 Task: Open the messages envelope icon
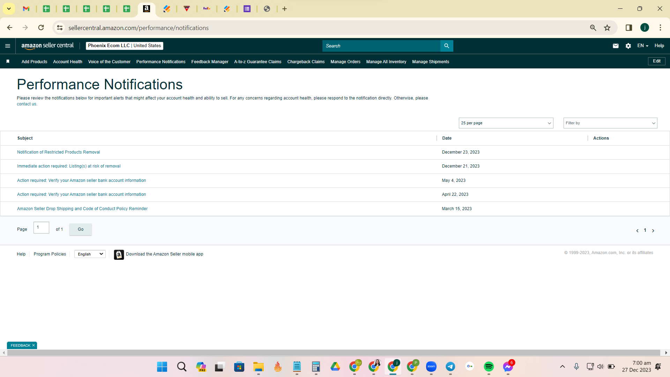pos(616,46)
